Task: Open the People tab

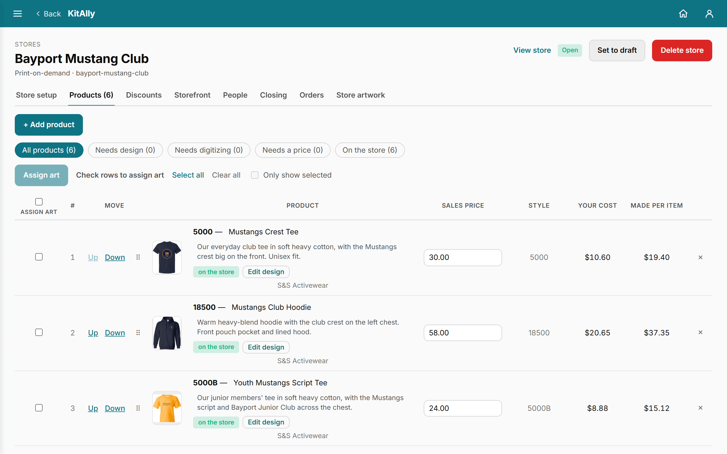Action: pyautogui.click(x=235, y=95)
